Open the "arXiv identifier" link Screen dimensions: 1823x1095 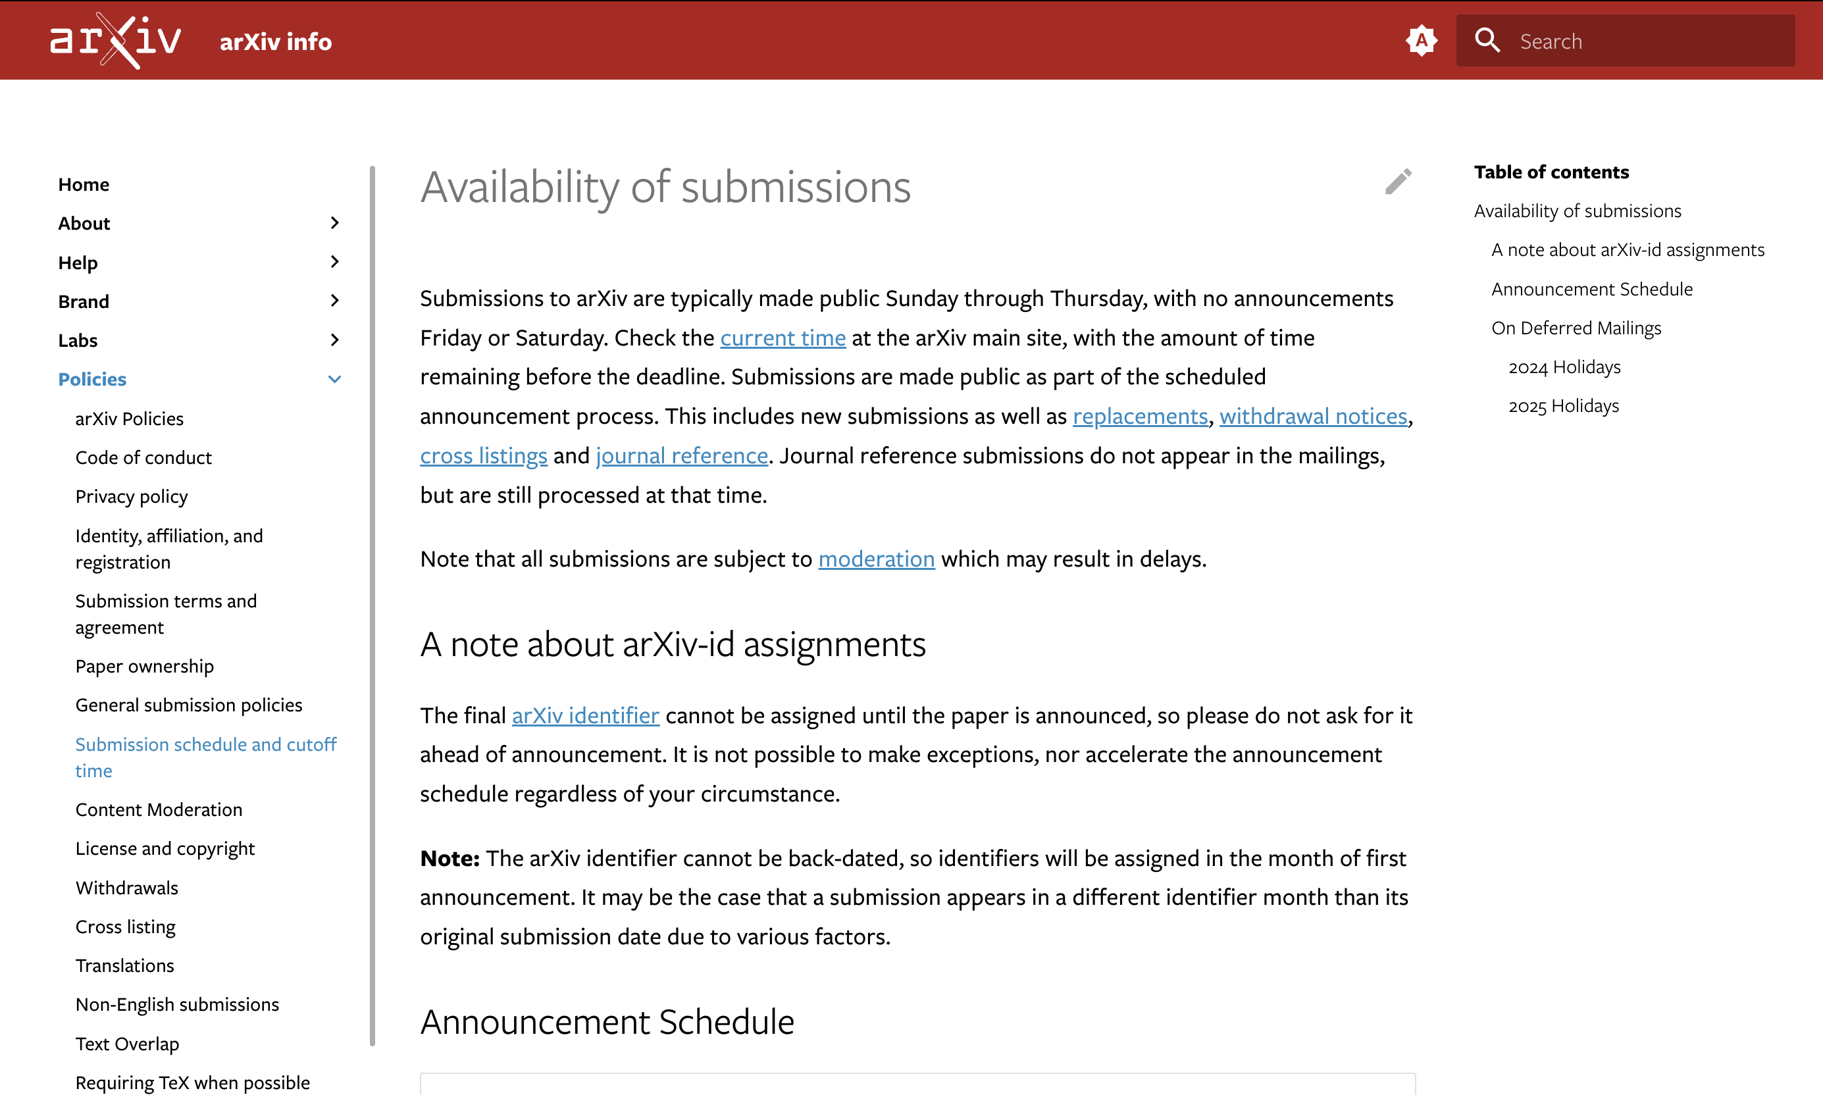click(x=586, y=716)
